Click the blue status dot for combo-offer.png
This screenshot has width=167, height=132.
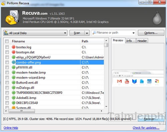[13, 62]
